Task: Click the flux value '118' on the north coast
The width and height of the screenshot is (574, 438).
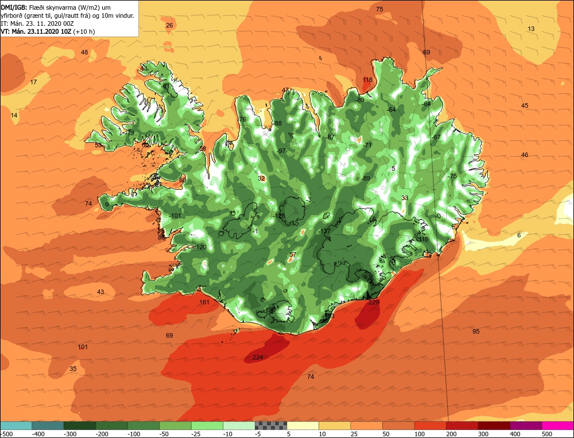Action: (367, 80)
